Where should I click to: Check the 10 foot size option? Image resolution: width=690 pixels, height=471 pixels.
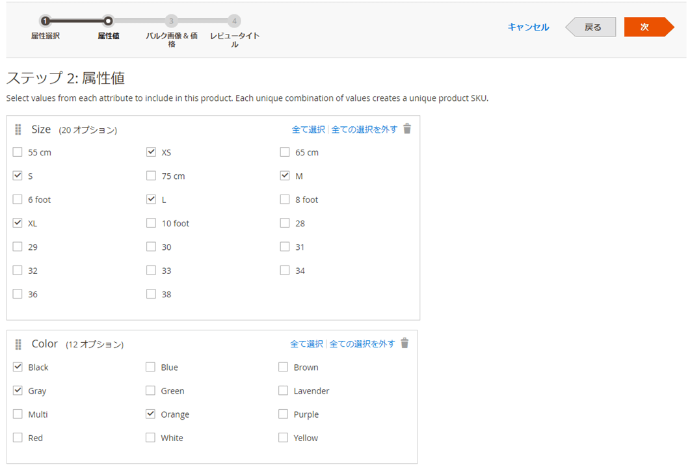pos(151,222)
